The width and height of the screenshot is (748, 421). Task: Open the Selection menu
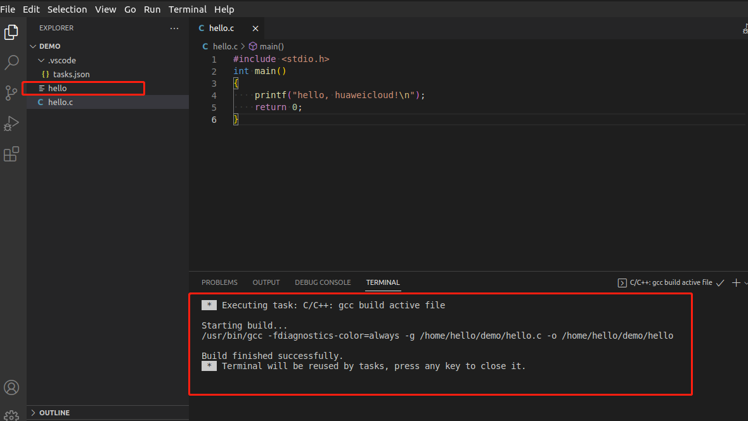coord(67,9)
